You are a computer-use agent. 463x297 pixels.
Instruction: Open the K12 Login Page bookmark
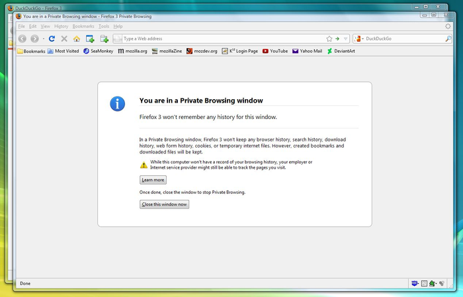pyautogui.click(x=239, y=51)
